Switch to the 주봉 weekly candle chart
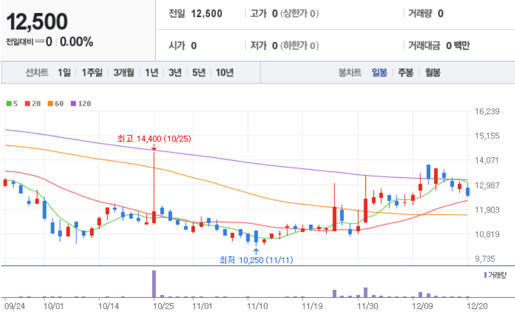Viewport: 515px width, 321px height. point(405,73)
